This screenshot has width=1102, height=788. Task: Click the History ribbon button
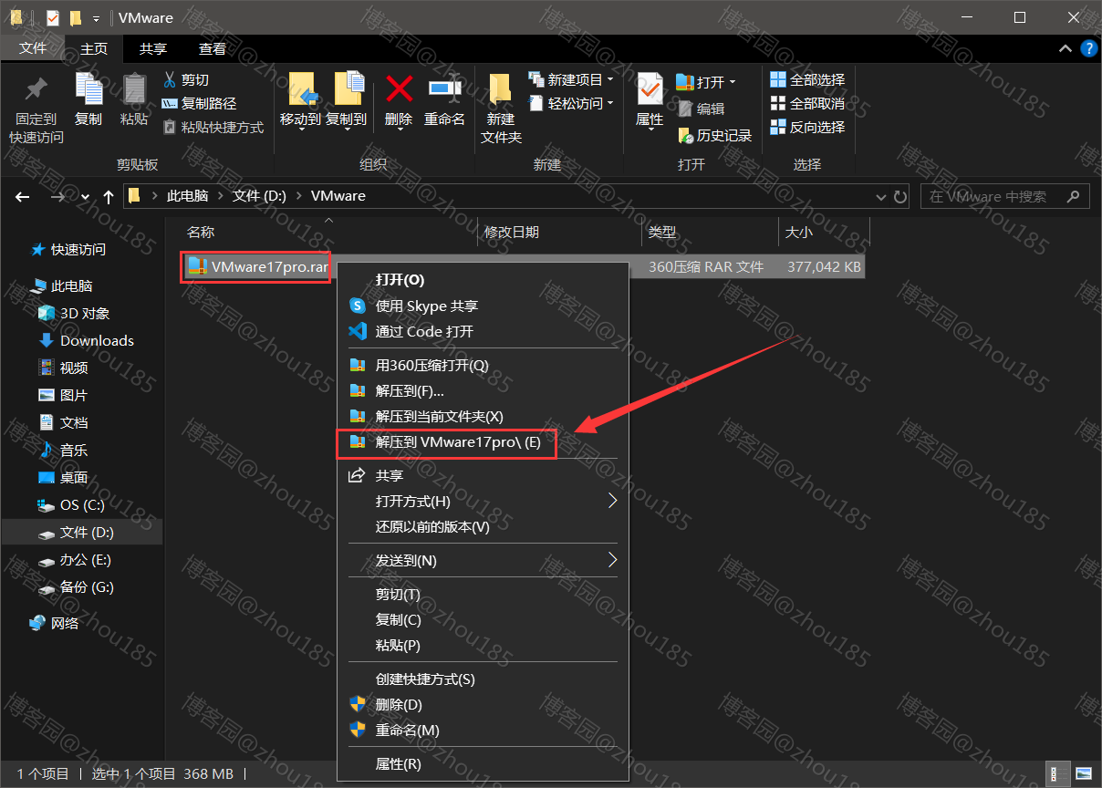[714, 135]
